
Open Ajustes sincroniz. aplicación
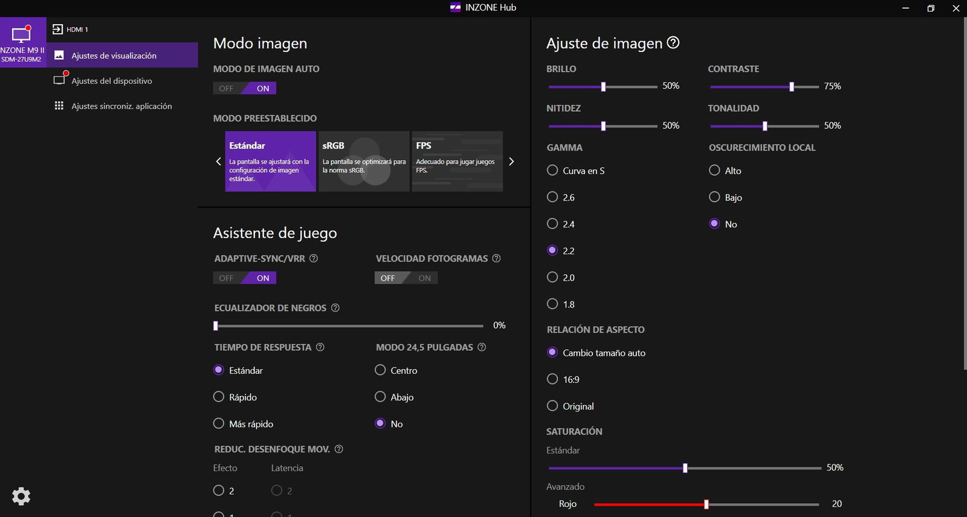click(x=122, y=106)
